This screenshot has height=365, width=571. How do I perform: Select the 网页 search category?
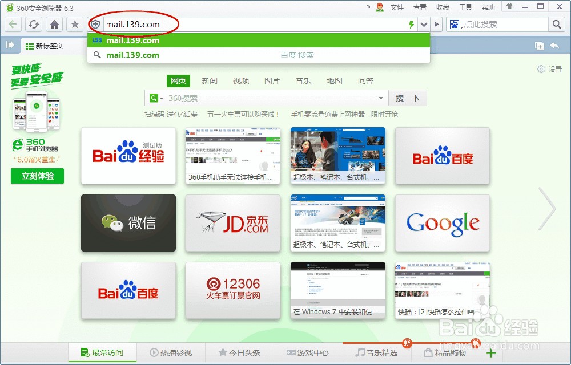178,81
